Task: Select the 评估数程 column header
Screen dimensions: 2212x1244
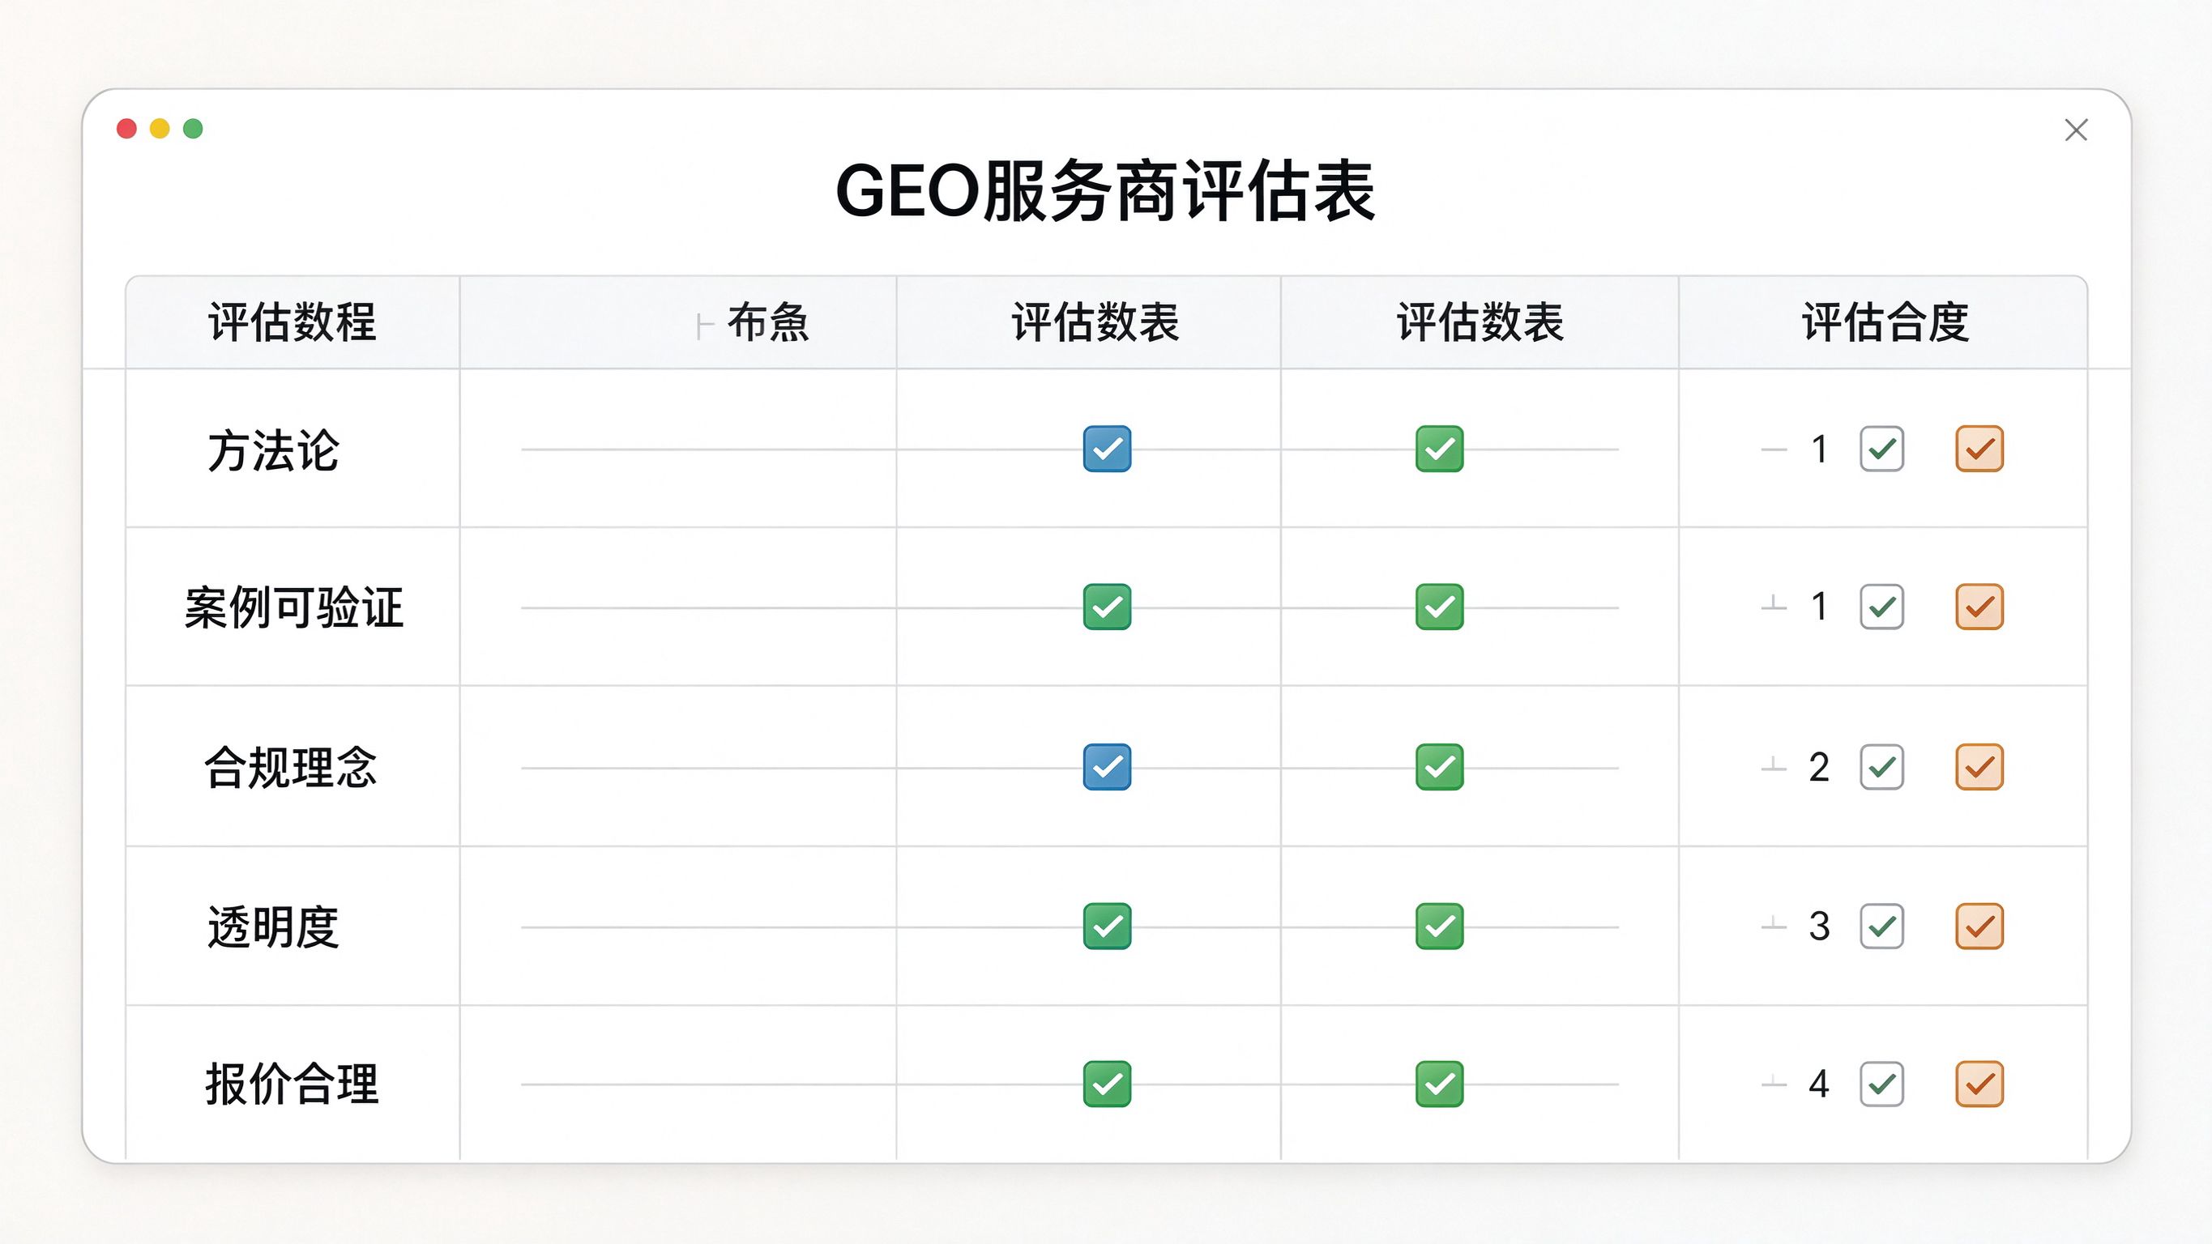Action: point(292,323)
